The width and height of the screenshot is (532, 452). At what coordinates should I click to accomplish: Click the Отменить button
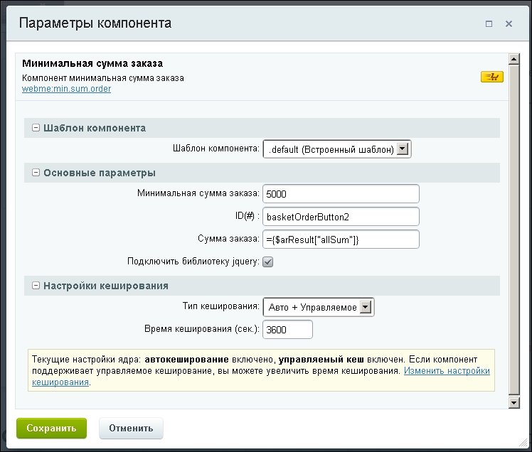coord(131,429)
